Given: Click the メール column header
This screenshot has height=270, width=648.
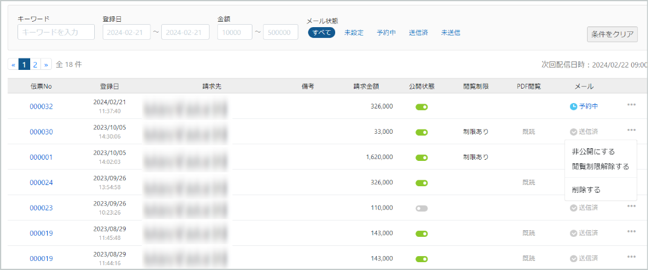Looking at the screenshot, I should pos(584,86).
